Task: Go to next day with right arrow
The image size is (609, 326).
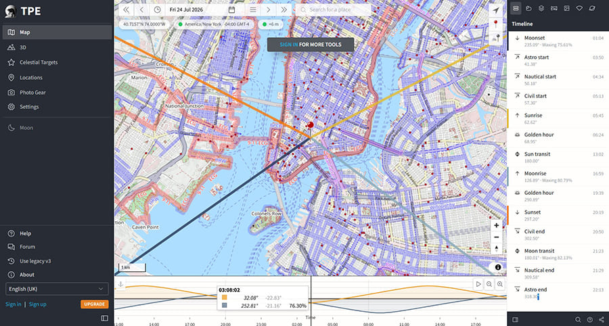Action: click(269, 9)
